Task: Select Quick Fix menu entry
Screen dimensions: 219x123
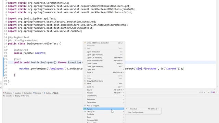Action: coord(104,87)
